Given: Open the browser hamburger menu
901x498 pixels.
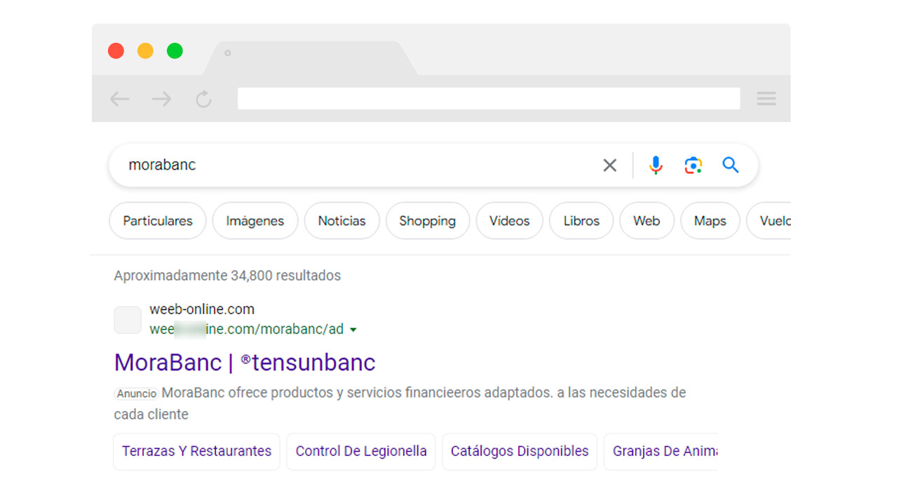Looking at the screenshot, I should coord(766,99).
